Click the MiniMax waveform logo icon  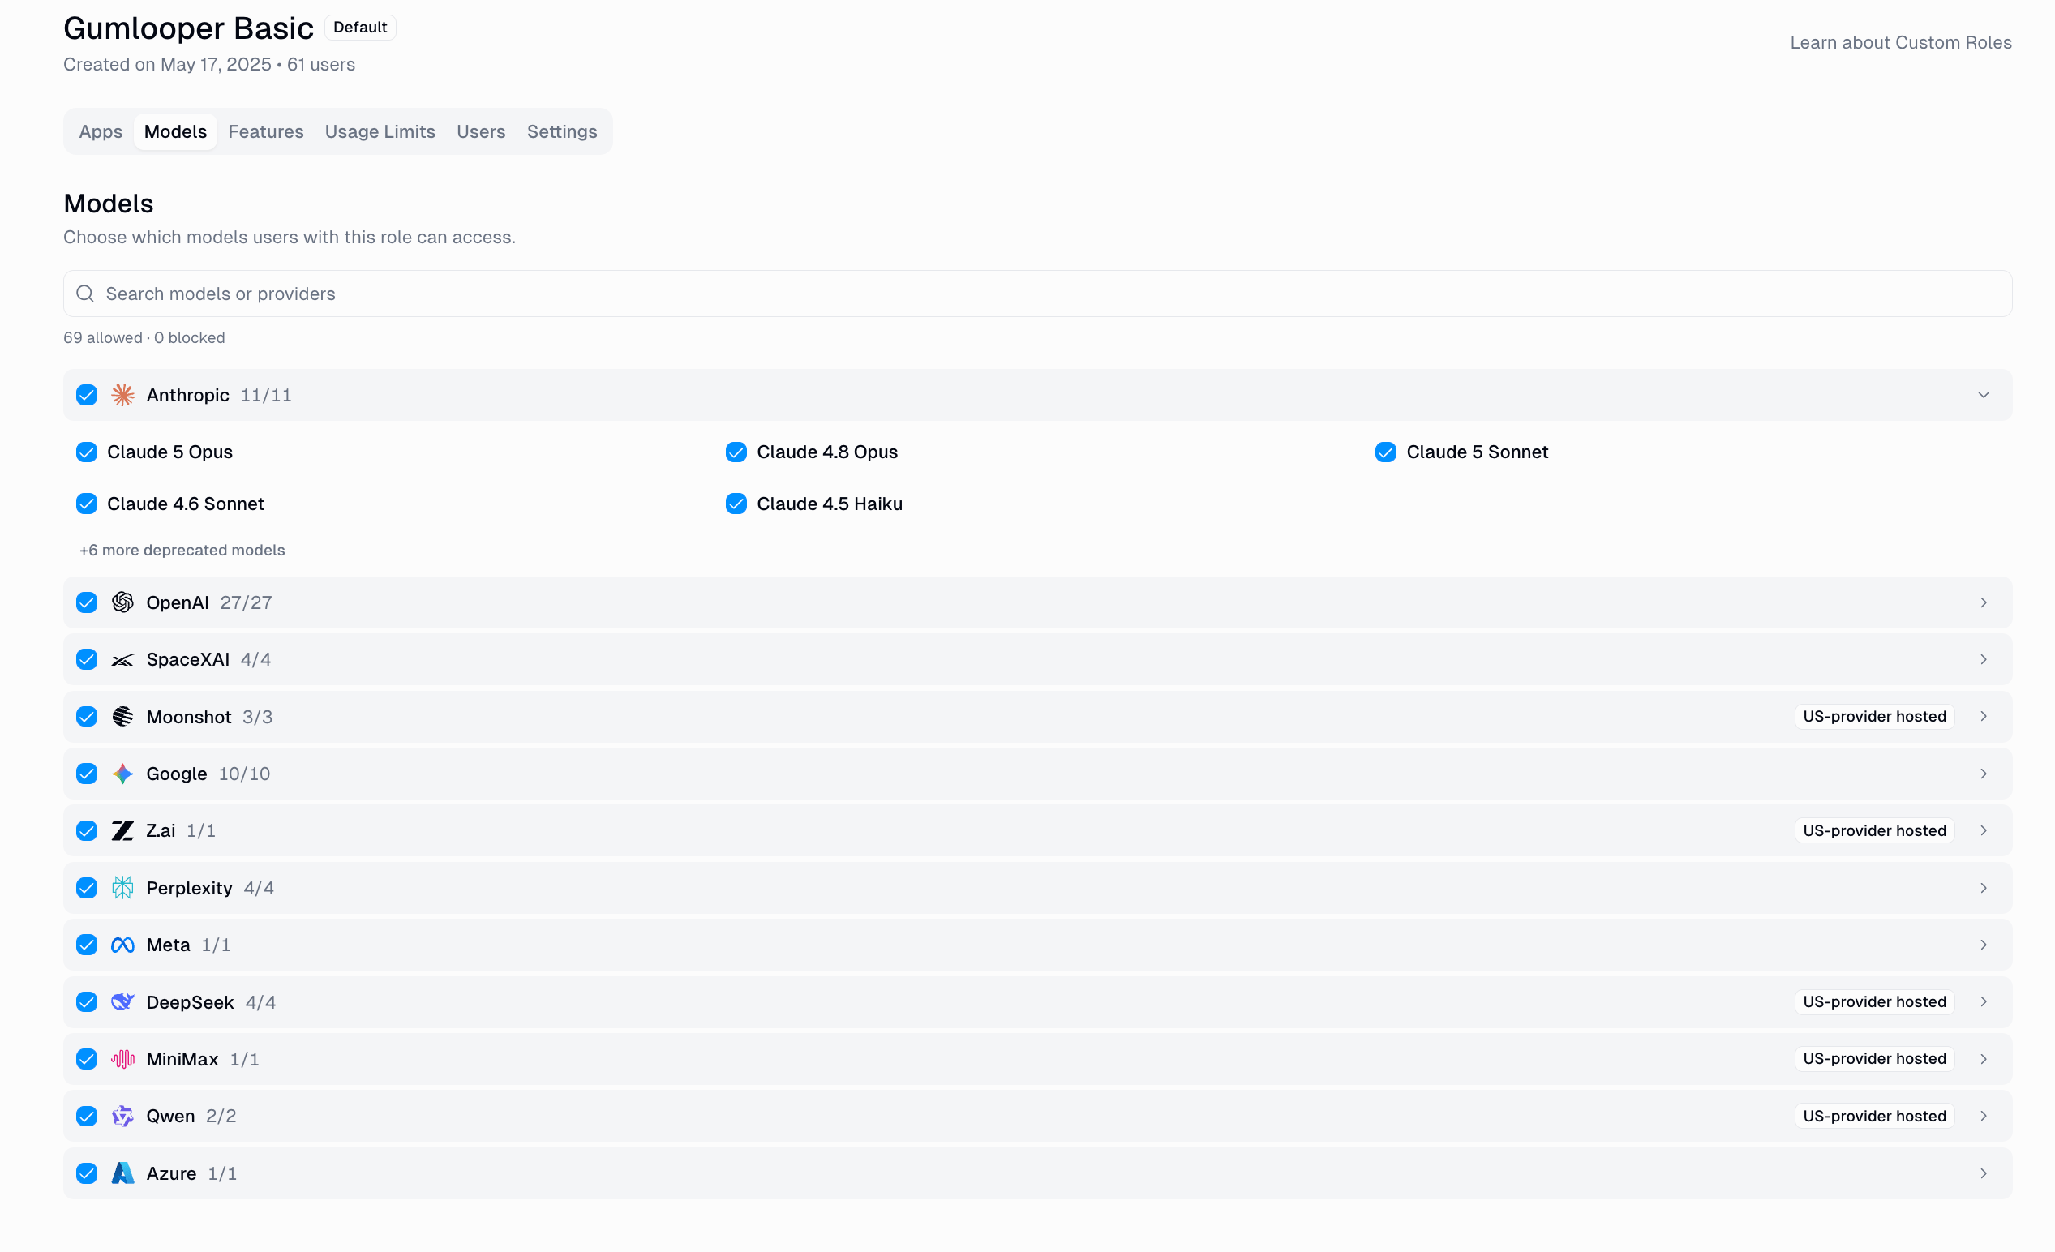click(122, 1059)
